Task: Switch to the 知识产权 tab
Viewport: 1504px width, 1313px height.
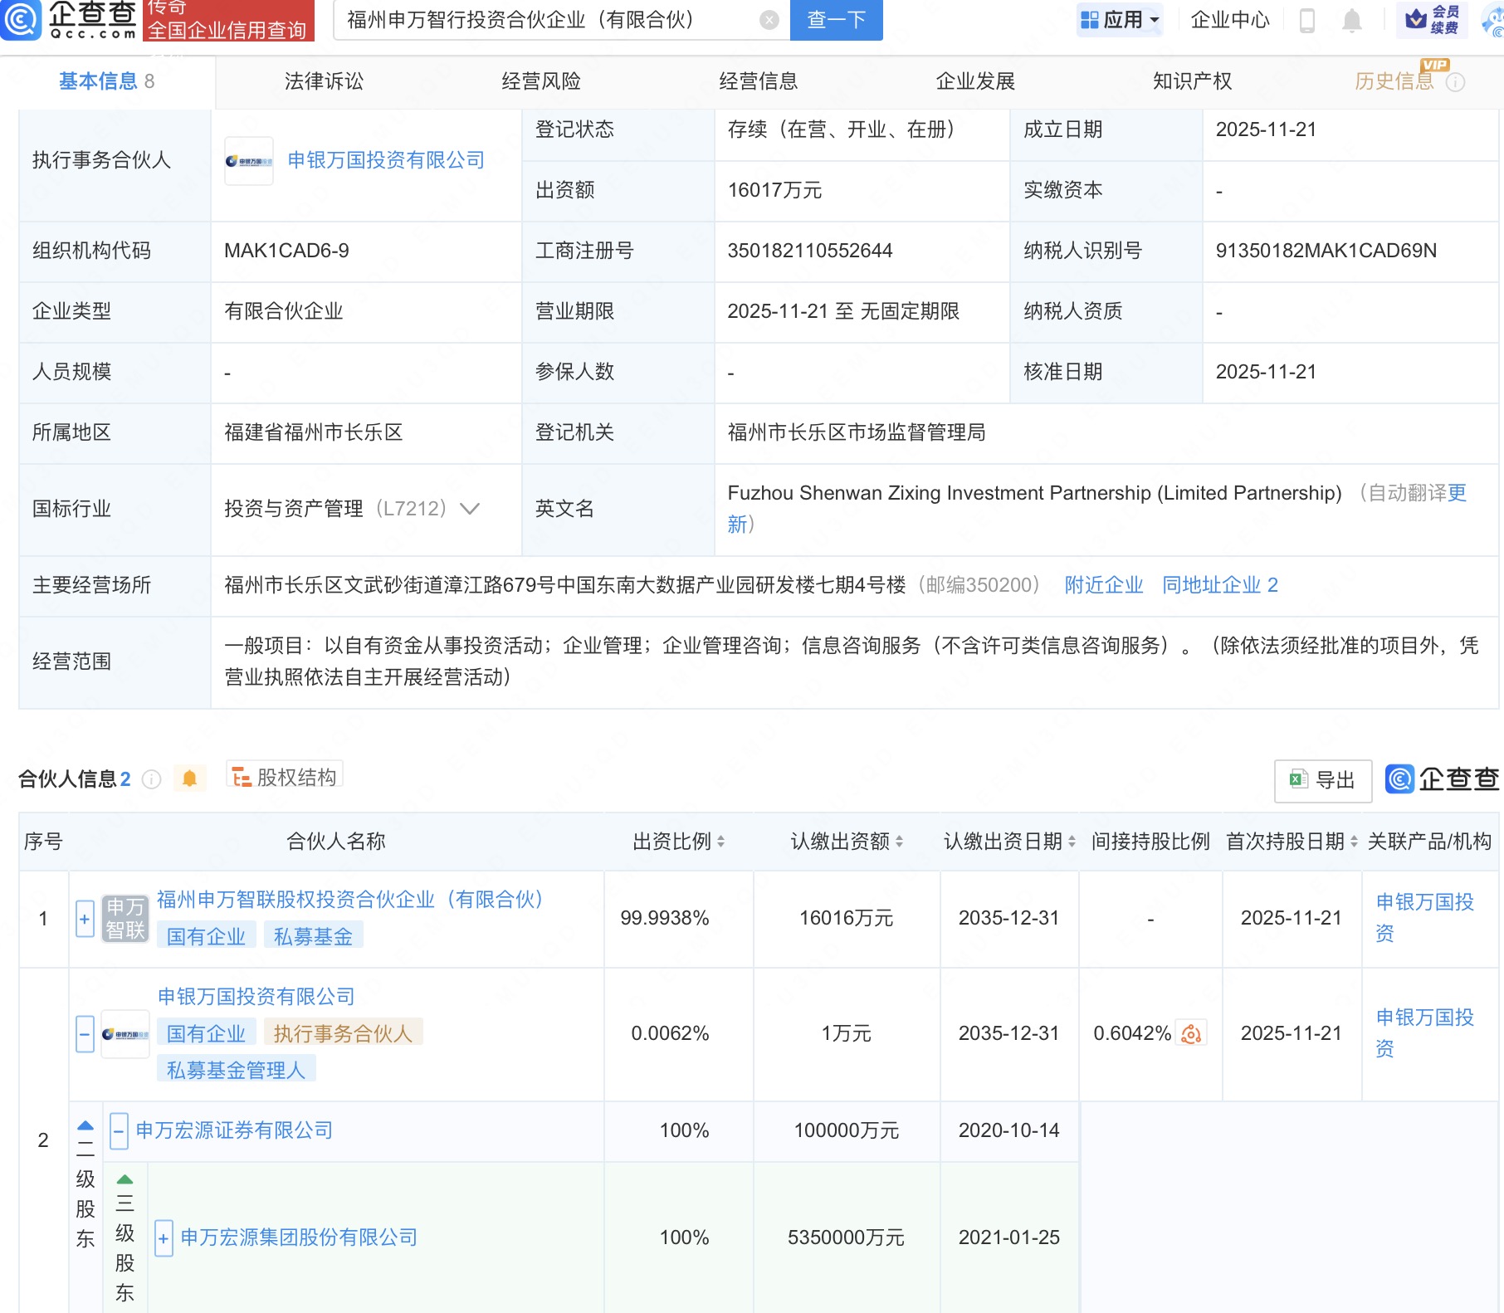Action: click(x=1192, y=81)
